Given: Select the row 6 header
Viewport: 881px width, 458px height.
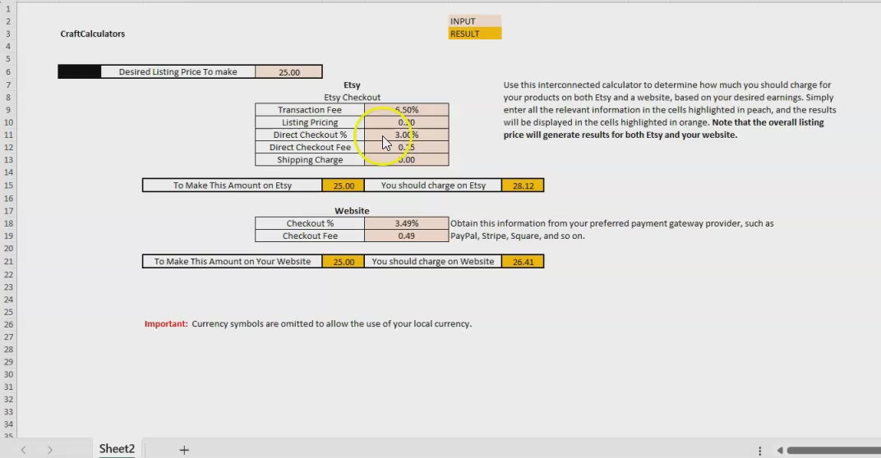Looking at the screenshot, I should point(8,72).
